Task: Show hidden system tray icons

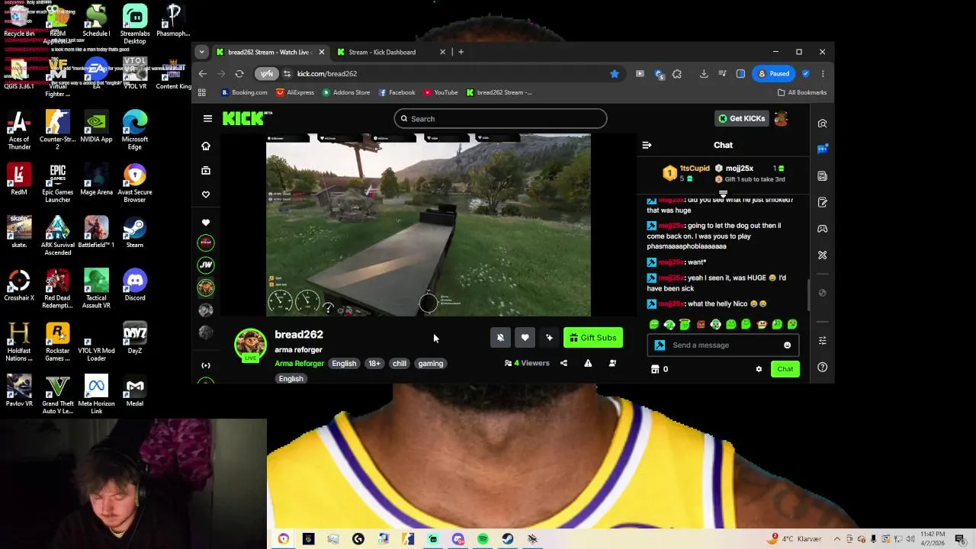Action: click(x=837, y=539)
